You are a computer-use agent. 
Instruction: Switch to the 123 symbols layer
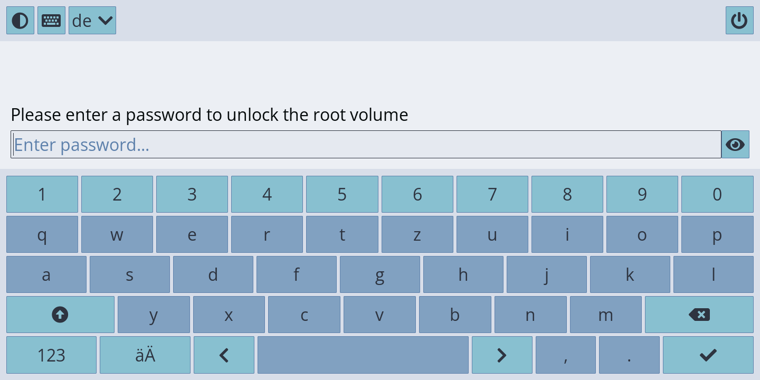pos(51,355)
